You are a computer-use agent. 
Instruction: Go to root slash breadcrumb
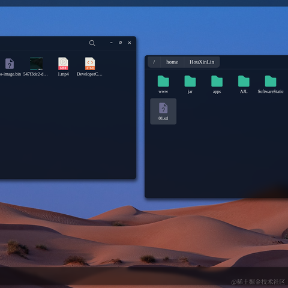[154, 62]
